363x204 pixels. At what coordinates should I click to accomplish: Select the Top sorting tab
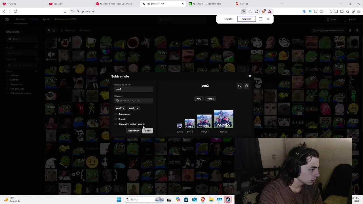tap(52, 30)
